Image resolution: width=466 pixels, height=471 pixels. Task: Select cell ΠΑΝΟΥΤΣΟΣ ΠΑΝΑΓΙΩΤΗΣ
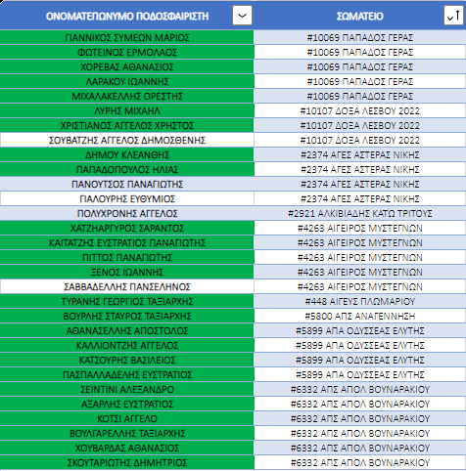(x=127, y=184)
